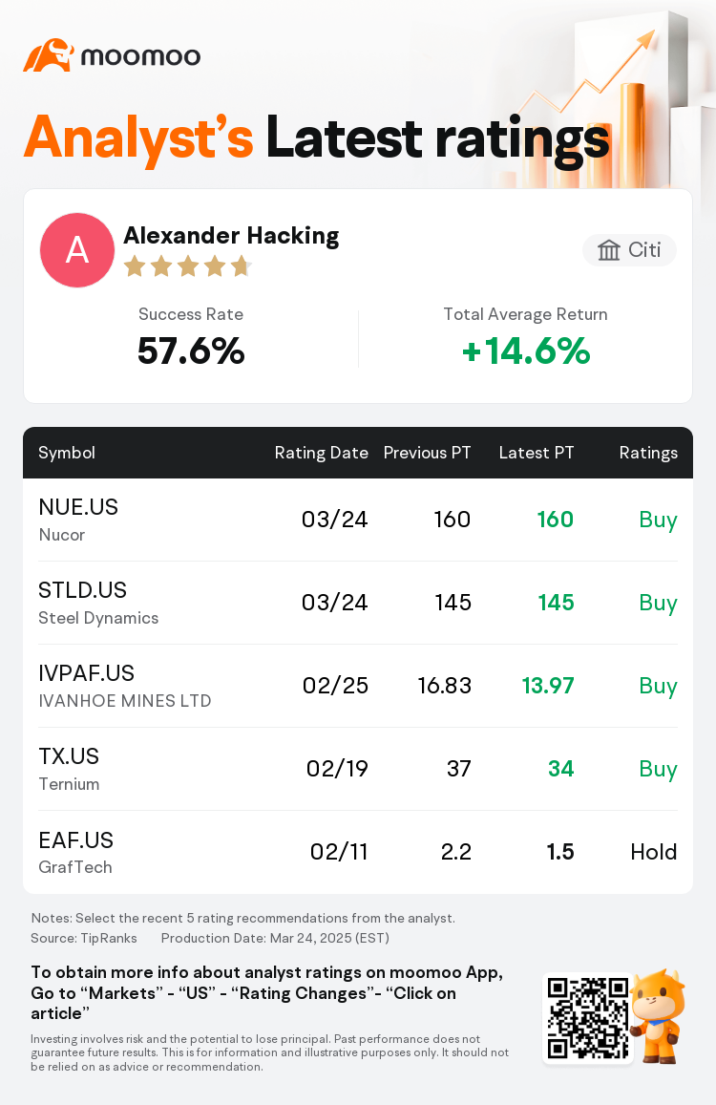The height and width of the screenshot is (1105, 716).
Task: Click the Total Average Return +14.6% value
Action: click(526, 351)
